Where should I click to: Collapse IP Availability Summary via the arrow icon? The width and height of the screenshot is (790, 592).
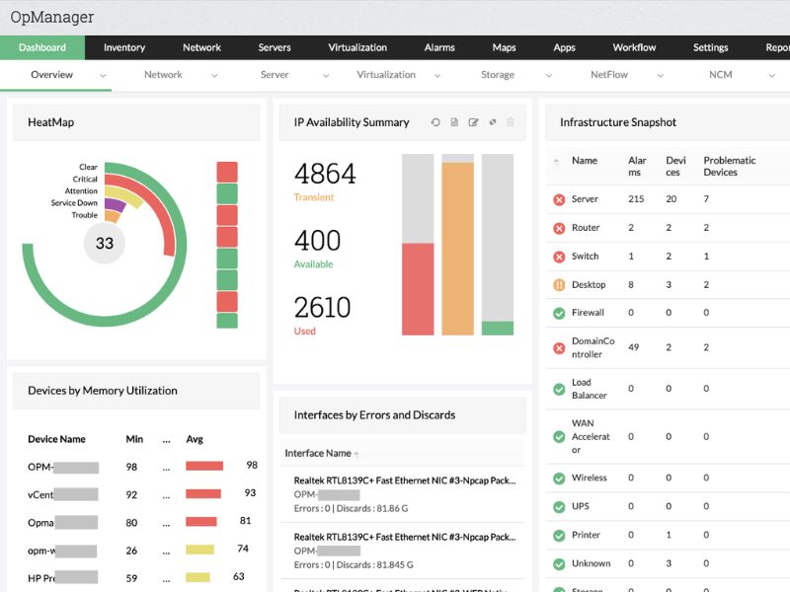[493, 121]
